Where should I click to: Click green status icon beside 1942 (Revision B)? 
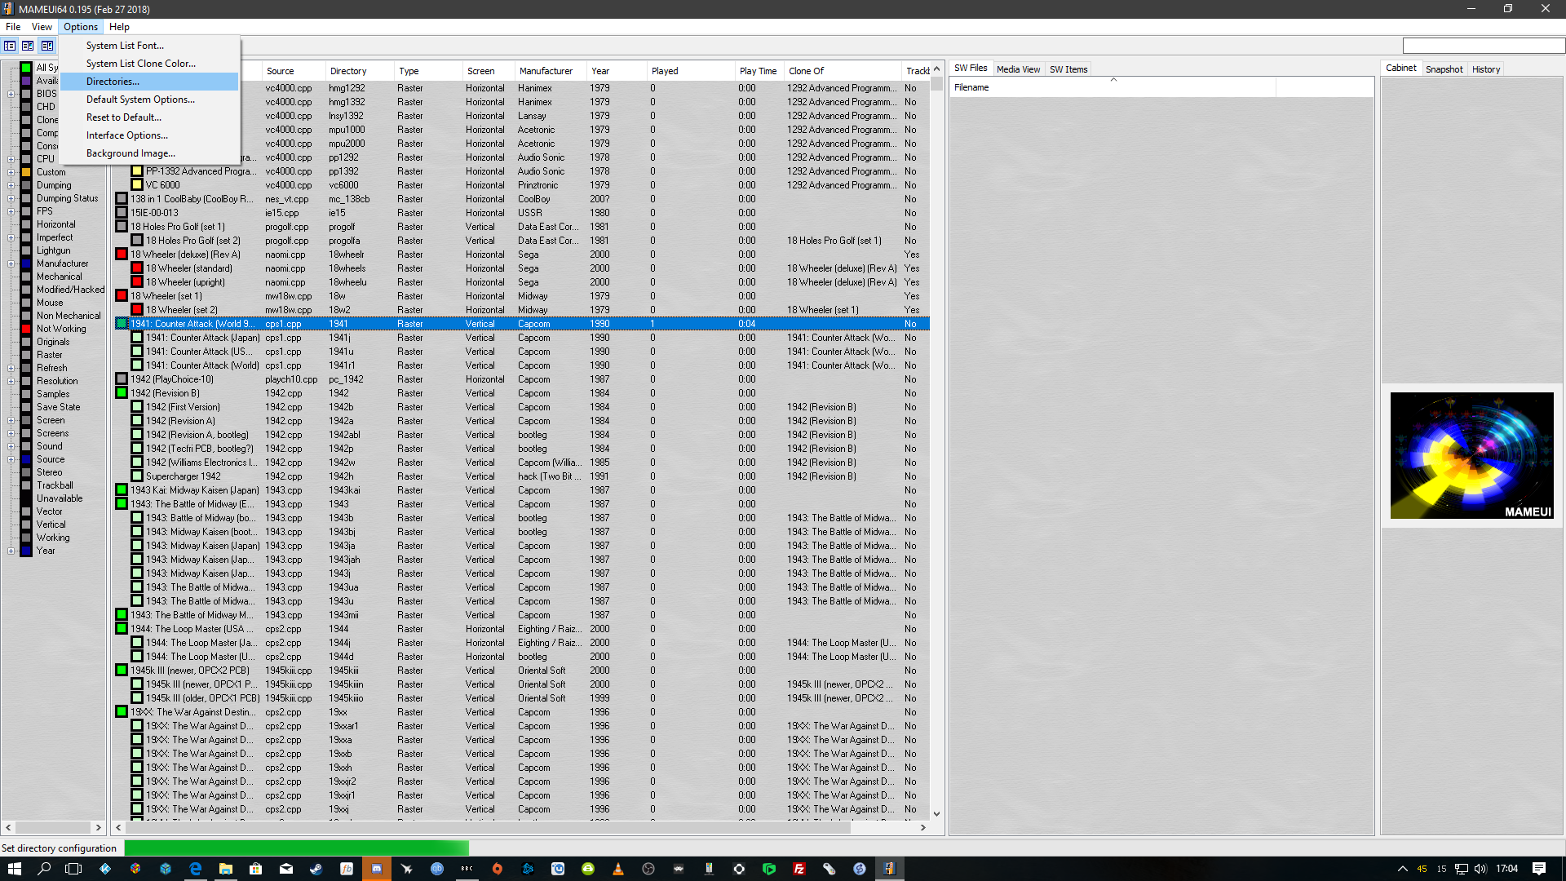coord(122,393)
